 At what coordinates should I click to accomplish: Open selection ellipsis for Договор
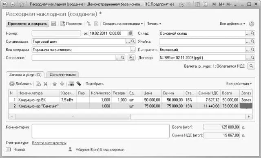click(248, 58)
